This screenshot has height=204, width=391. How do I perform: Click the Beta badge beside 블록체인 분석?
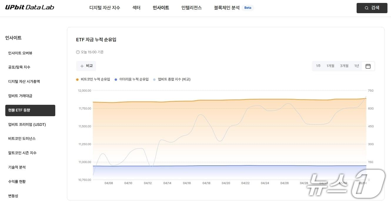248,8
